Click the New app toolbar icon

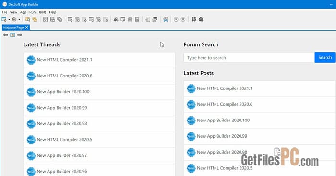click(4, 19)
